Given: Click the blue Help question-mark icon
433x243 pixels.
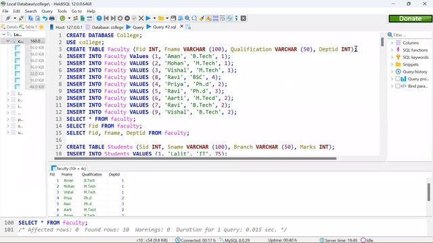Looking at the screenshot, I should pos(99,18).
